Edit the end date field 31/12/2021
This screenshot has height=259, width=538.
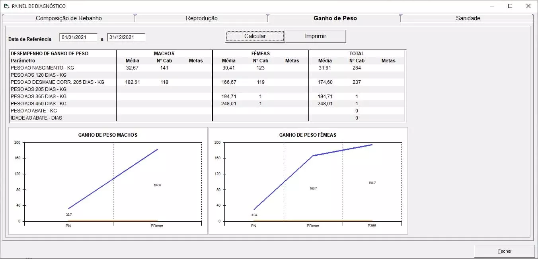pyautogui.click(x=126, y=37)
